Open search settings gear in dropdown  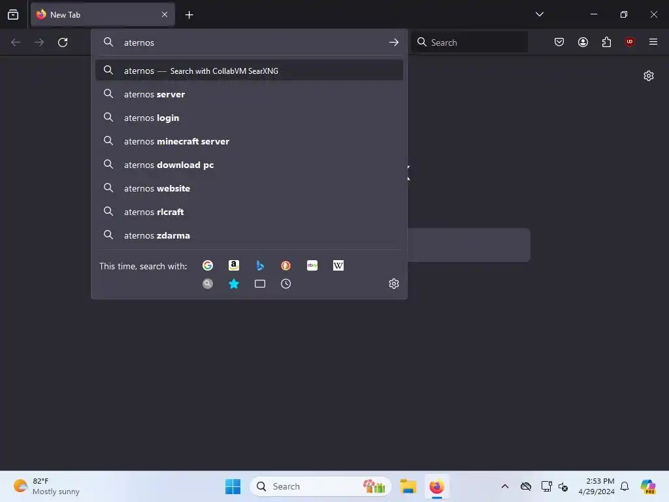[x=394, y=284]
